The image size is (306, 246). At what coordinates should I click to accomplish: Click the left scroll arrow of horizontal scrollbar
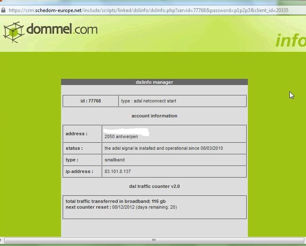(1, 240)
